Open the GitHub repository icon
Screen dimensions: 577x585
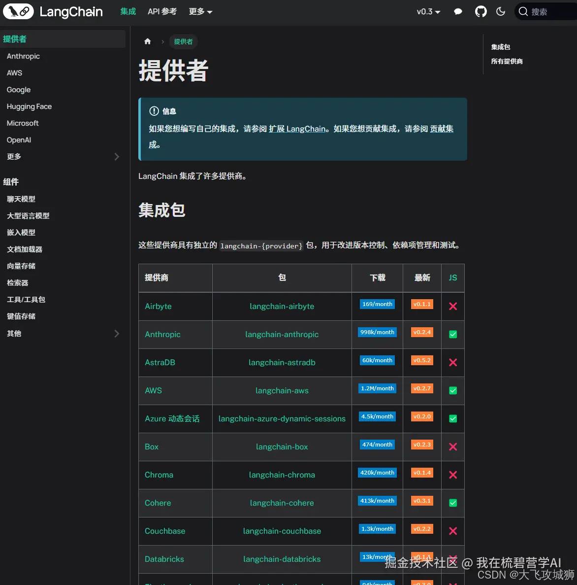click(x=481, y=11)
